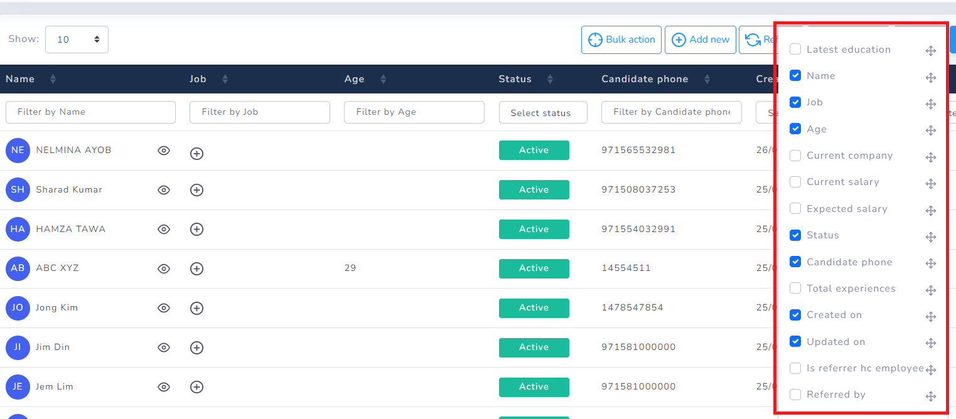Check the Total experiences column option
This screenshot has height=419, width=956.
795,288
